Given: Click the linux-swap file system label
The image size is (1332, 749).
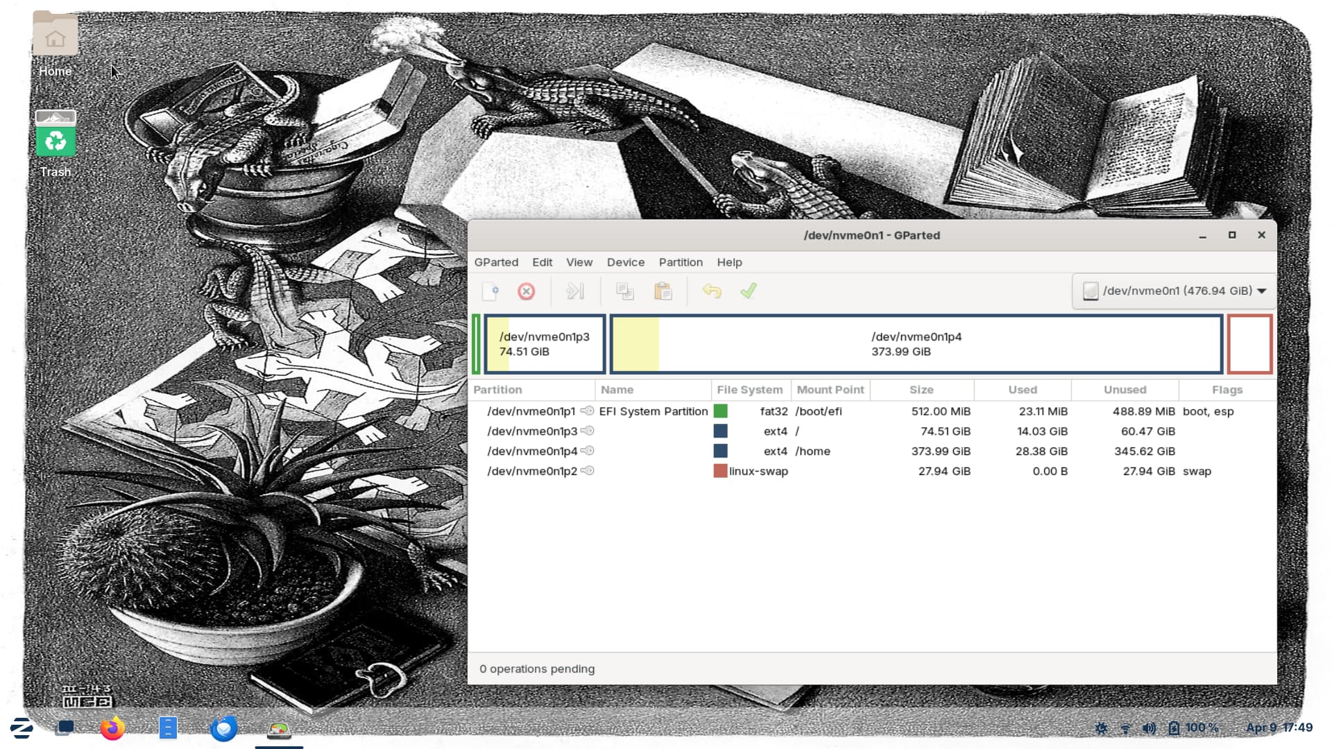Looking at the screenshot, I should pos(758,472).
